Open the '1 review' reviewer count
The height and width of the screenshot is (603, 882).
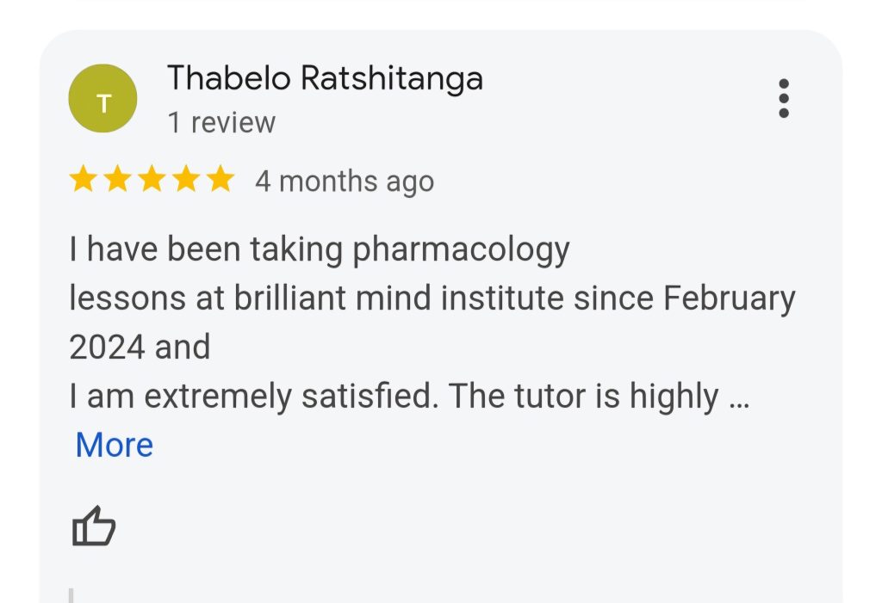coord(221,123)
